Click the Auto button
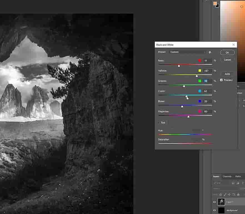This screenshot has height=214, width=245. pos(227,74)
